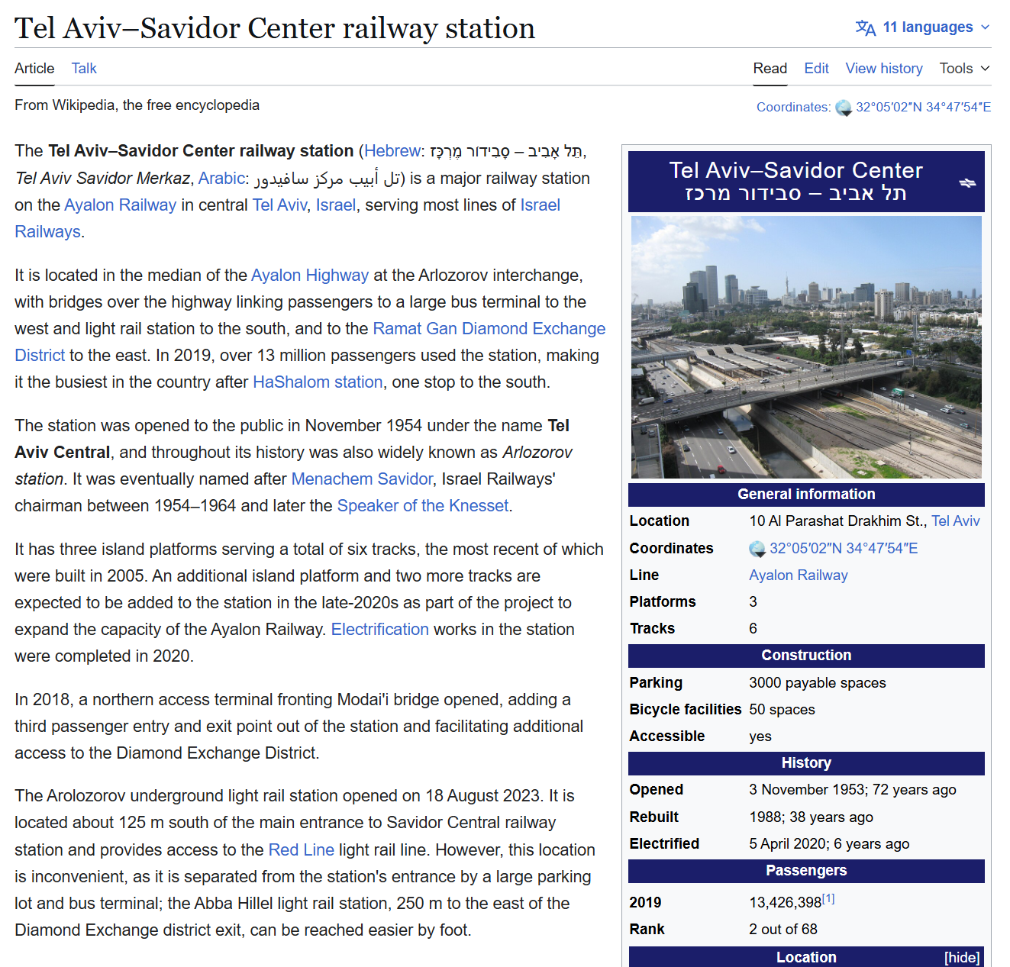Image resolution: width=1010 pixels, height=967 pixels.
Task: Open Tel Aviv link in infobox Location row
Action: click(956, 521)
